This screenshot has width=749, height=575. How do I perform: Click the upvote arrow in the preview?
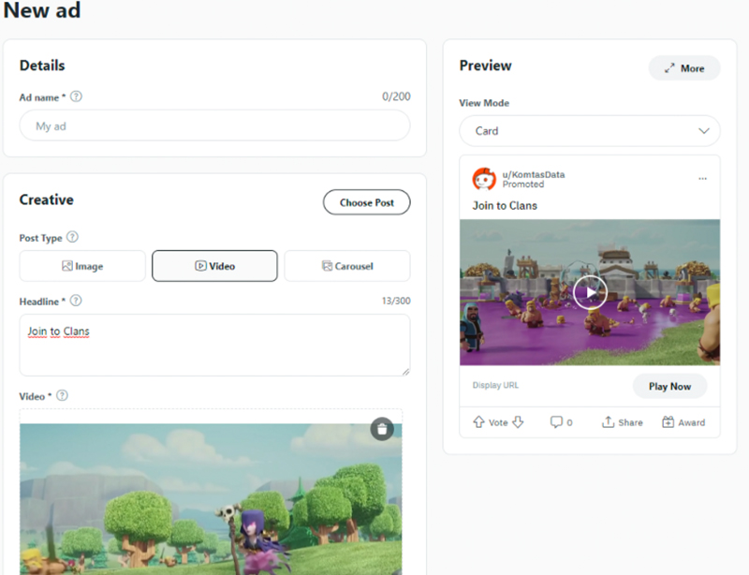tap(478, 422)
